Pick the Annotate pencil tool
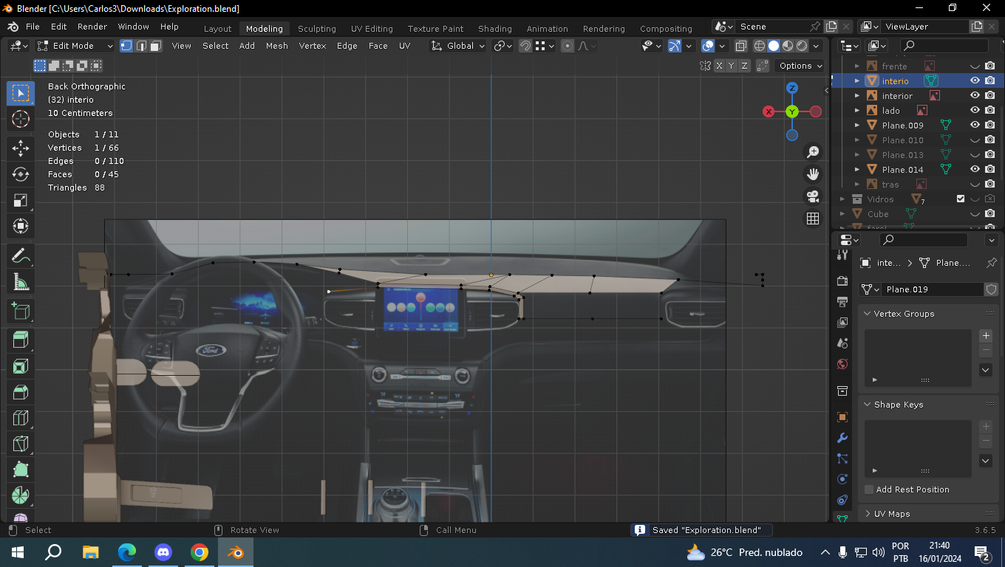The image size is (1005, 567). tap(21, 256)
